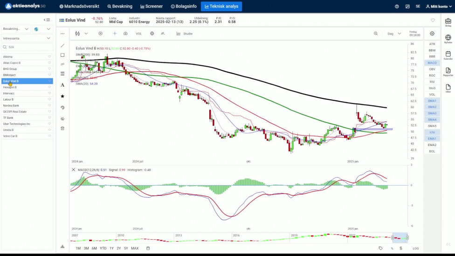Viewport: 455px width, 256px height.
Task: Toggle the SMA5 indicator on
Action: point(432,126)
